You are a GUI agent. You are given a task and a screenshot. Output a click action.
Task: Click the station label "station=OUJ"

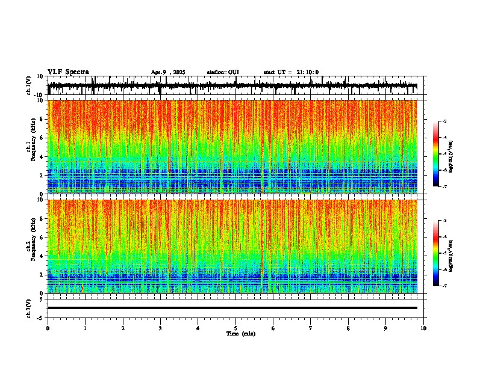point(223,72)
